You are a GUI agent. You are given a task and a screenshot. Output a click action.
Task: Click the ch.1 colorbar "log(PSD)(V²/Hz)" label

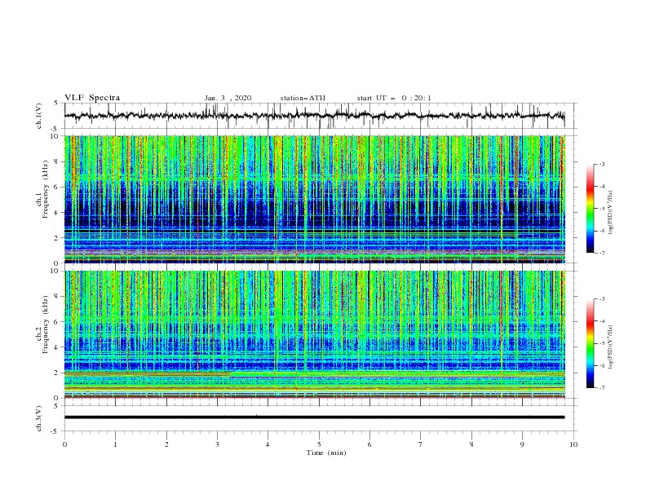pos(610,213)
